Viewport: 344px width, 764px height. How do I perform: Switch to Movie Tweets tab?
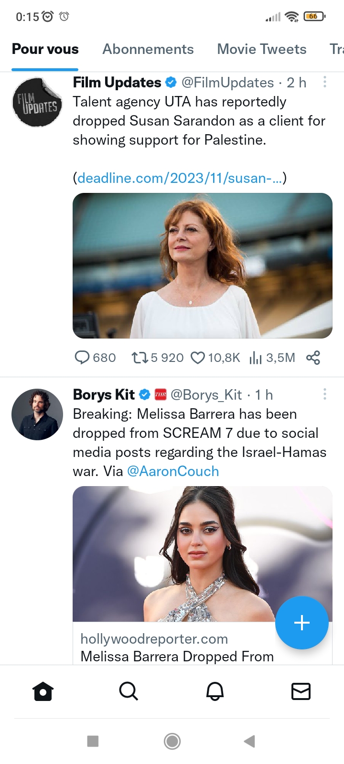(262, 49)
